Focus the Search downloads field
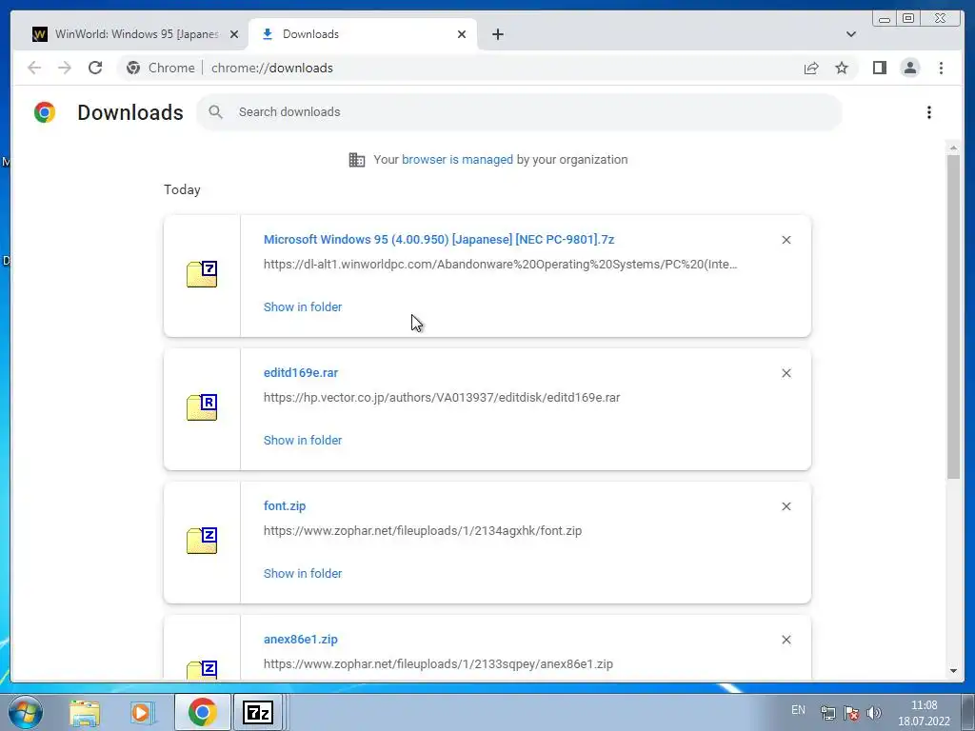 click(520, 112)
